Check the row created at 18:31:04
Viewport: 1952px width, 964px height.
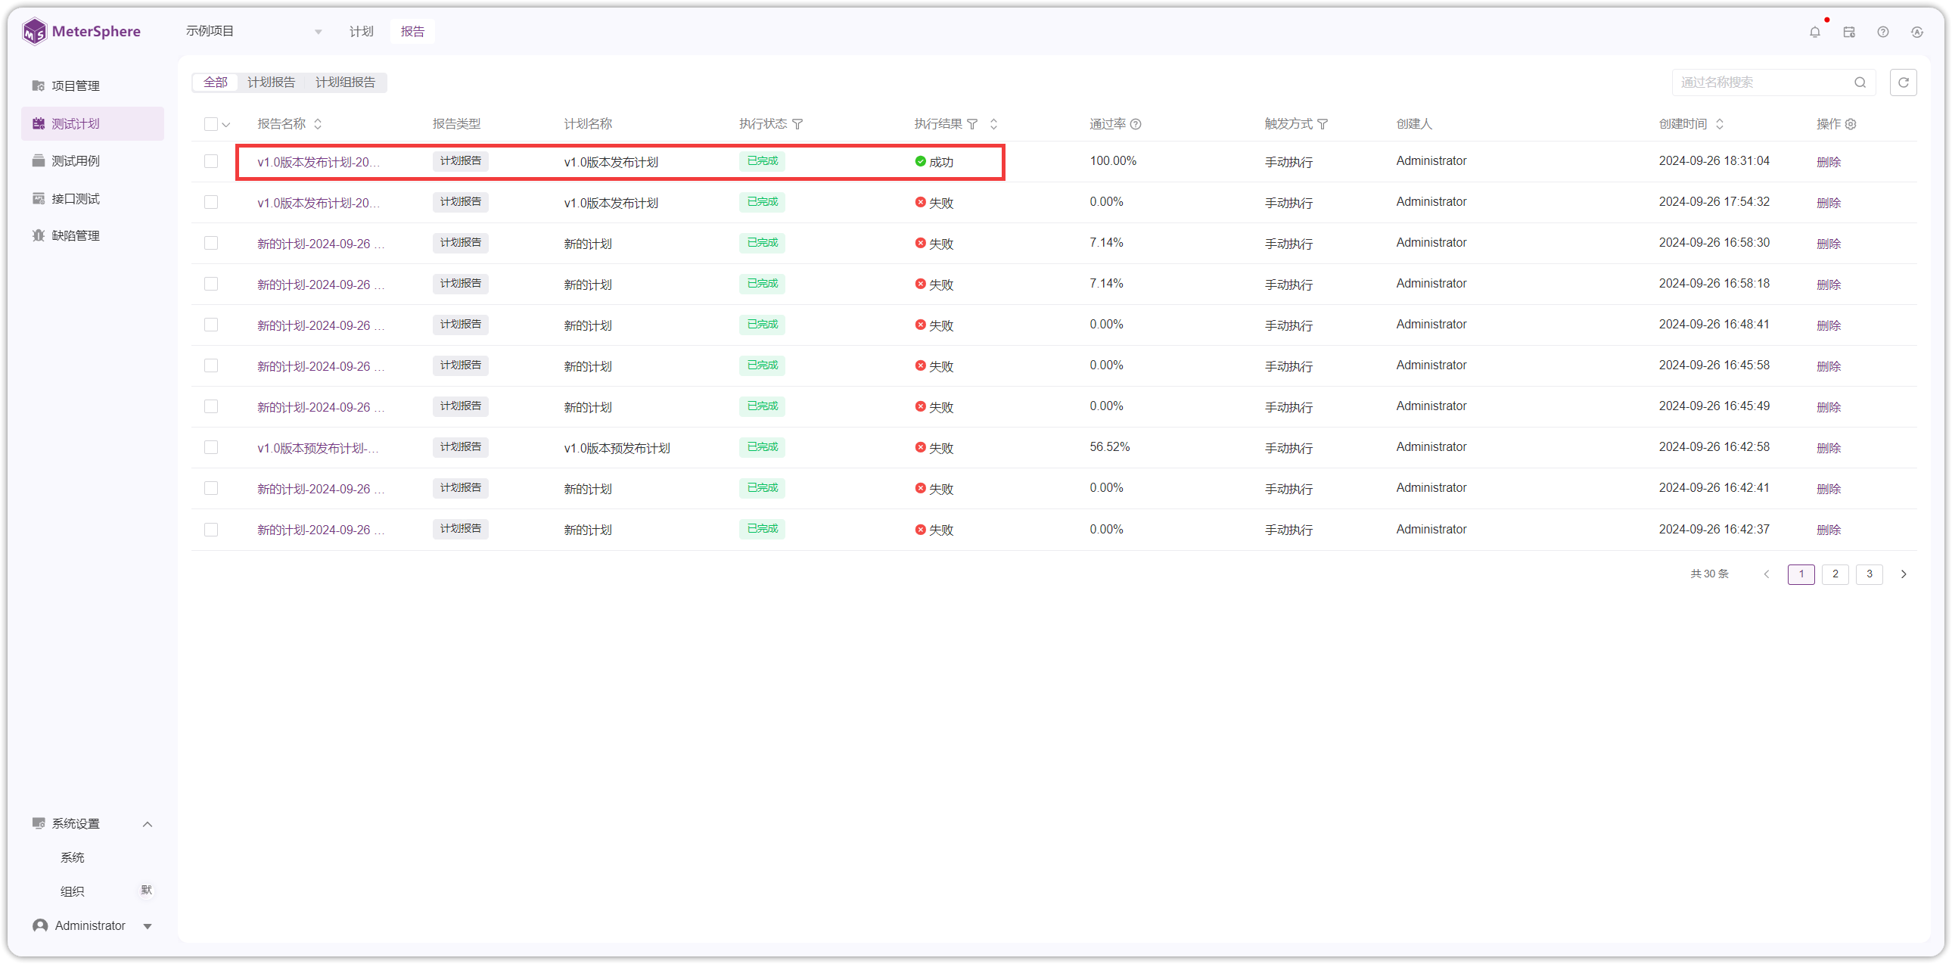210,161
